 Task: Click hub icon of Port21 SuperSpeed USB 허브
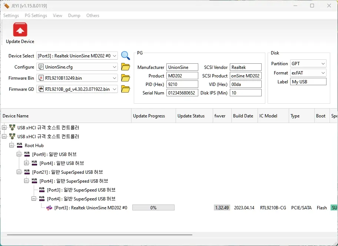click(x=27, y=172)
